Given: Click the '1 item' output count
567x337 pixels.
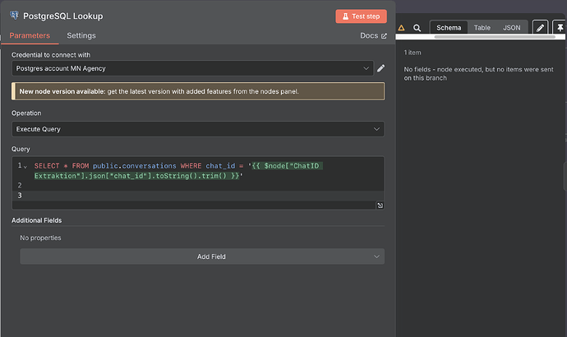Looking at the screenshot, I should (x=413, y=53).
